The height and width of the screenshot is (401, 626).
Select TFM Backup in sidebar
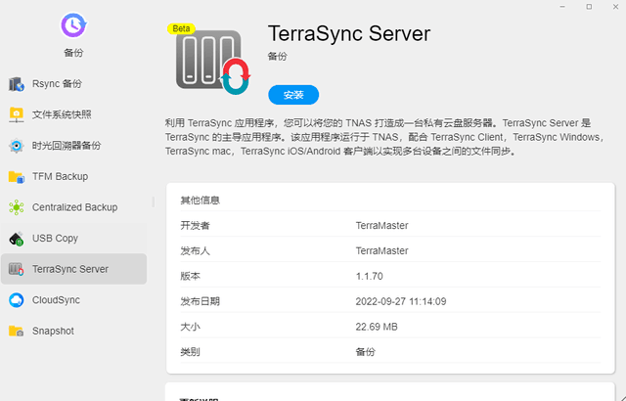pos(74,177)
